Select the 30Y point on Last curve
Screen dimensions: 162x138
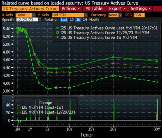[157, 61]
